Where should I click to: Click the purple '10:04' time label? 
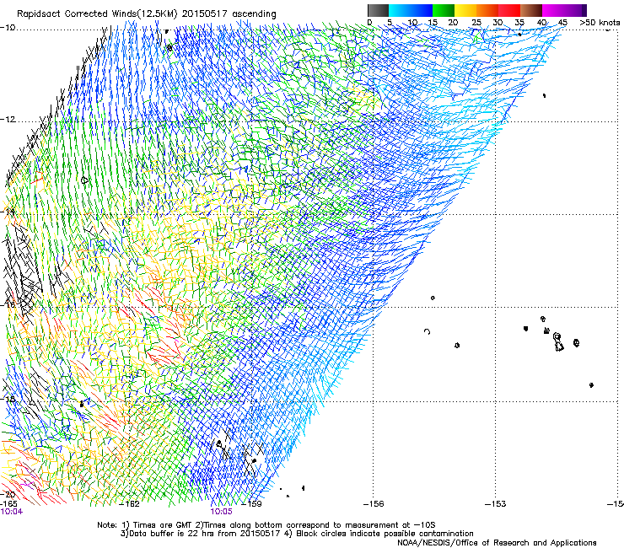tap(12, 512)
